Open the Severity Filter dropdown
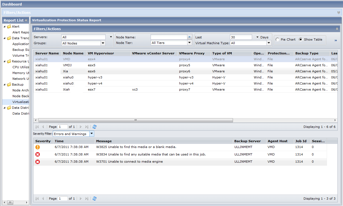The image size is (343, 206). pos(91,134)
